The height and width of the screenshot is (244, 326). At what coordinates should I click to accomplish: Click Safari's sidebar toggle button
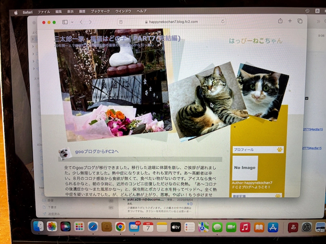coord(65,22)
